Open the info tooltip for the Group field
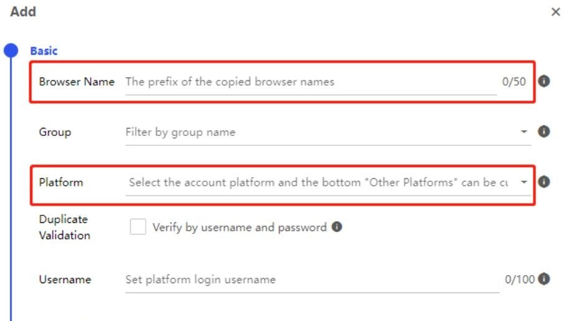The image size is (569, 321). tap(543, 132)
